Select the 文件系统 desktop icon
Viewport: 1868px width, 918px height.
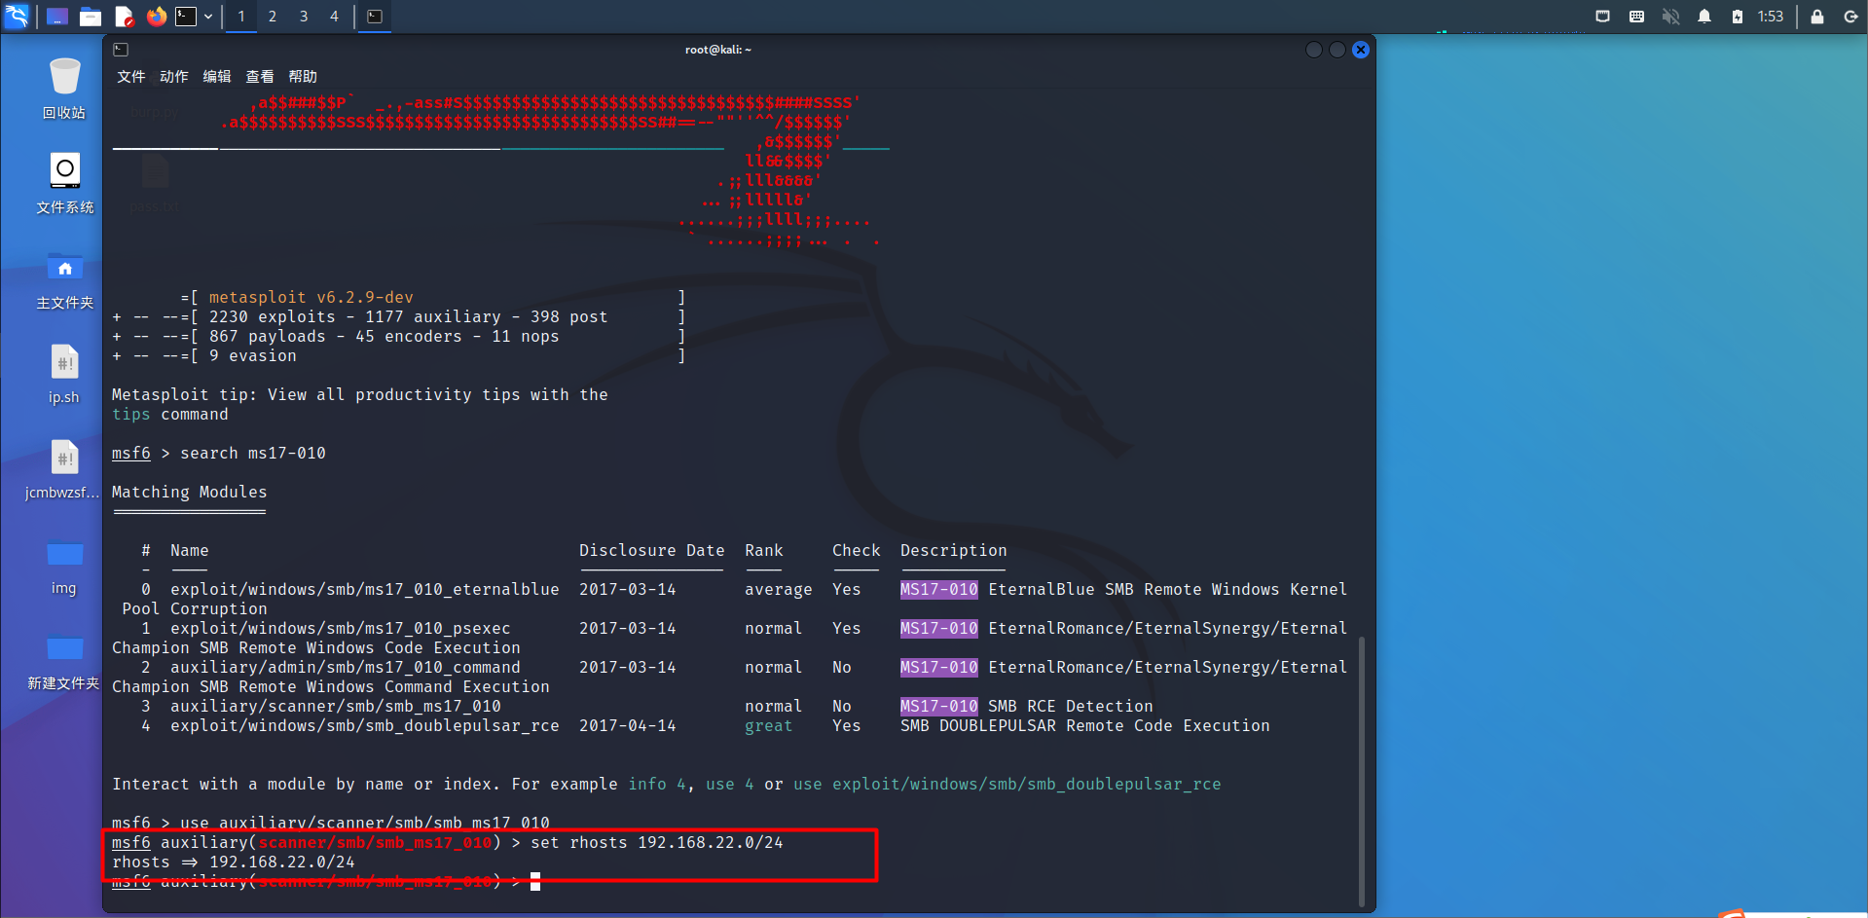[64, 183]
